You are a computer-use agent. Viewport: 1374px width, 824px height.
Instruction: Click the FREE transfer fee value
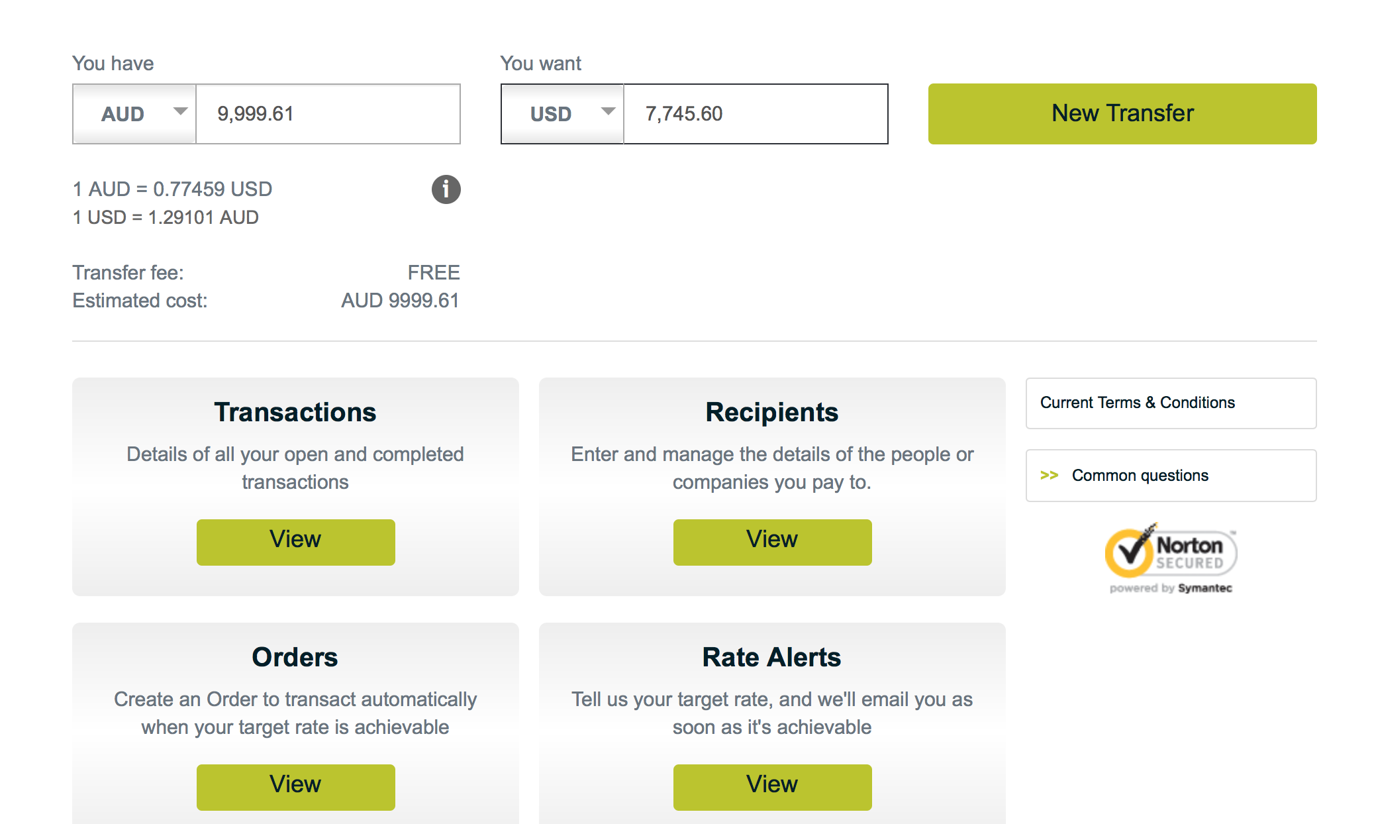(x=434, y=272)
